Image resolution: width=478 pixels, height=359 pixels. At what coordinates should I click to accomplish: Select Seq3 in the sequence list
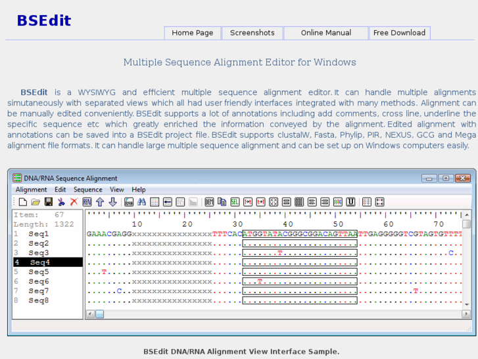[38, 253]
